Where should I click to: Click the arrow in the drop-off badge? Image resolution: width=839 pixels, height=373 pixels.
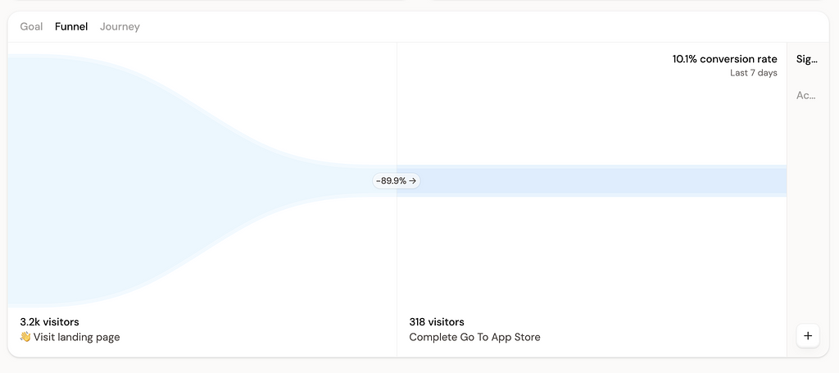tap(412, 180)
